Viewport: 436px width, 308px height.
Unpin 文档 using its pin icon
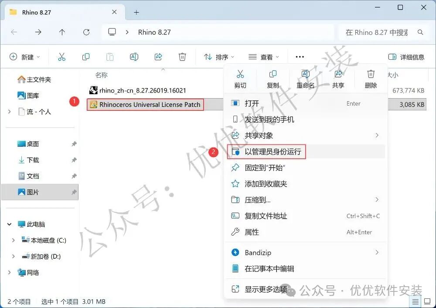click(x=74, y=176)
